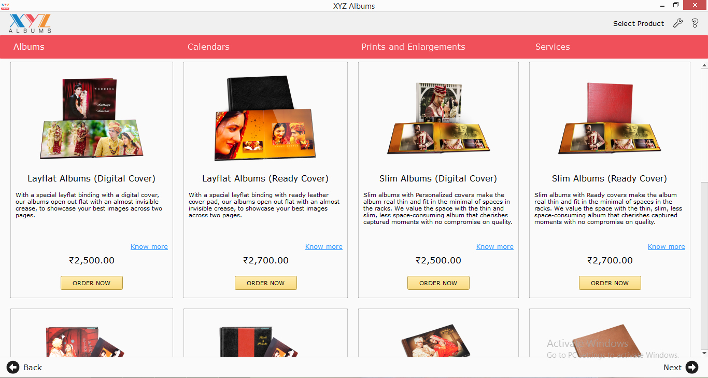Viewport: 708px width, 378px height.
Task: Order Layflat Albums (Ready Cover) now
Action: click(x=266, y=283)
